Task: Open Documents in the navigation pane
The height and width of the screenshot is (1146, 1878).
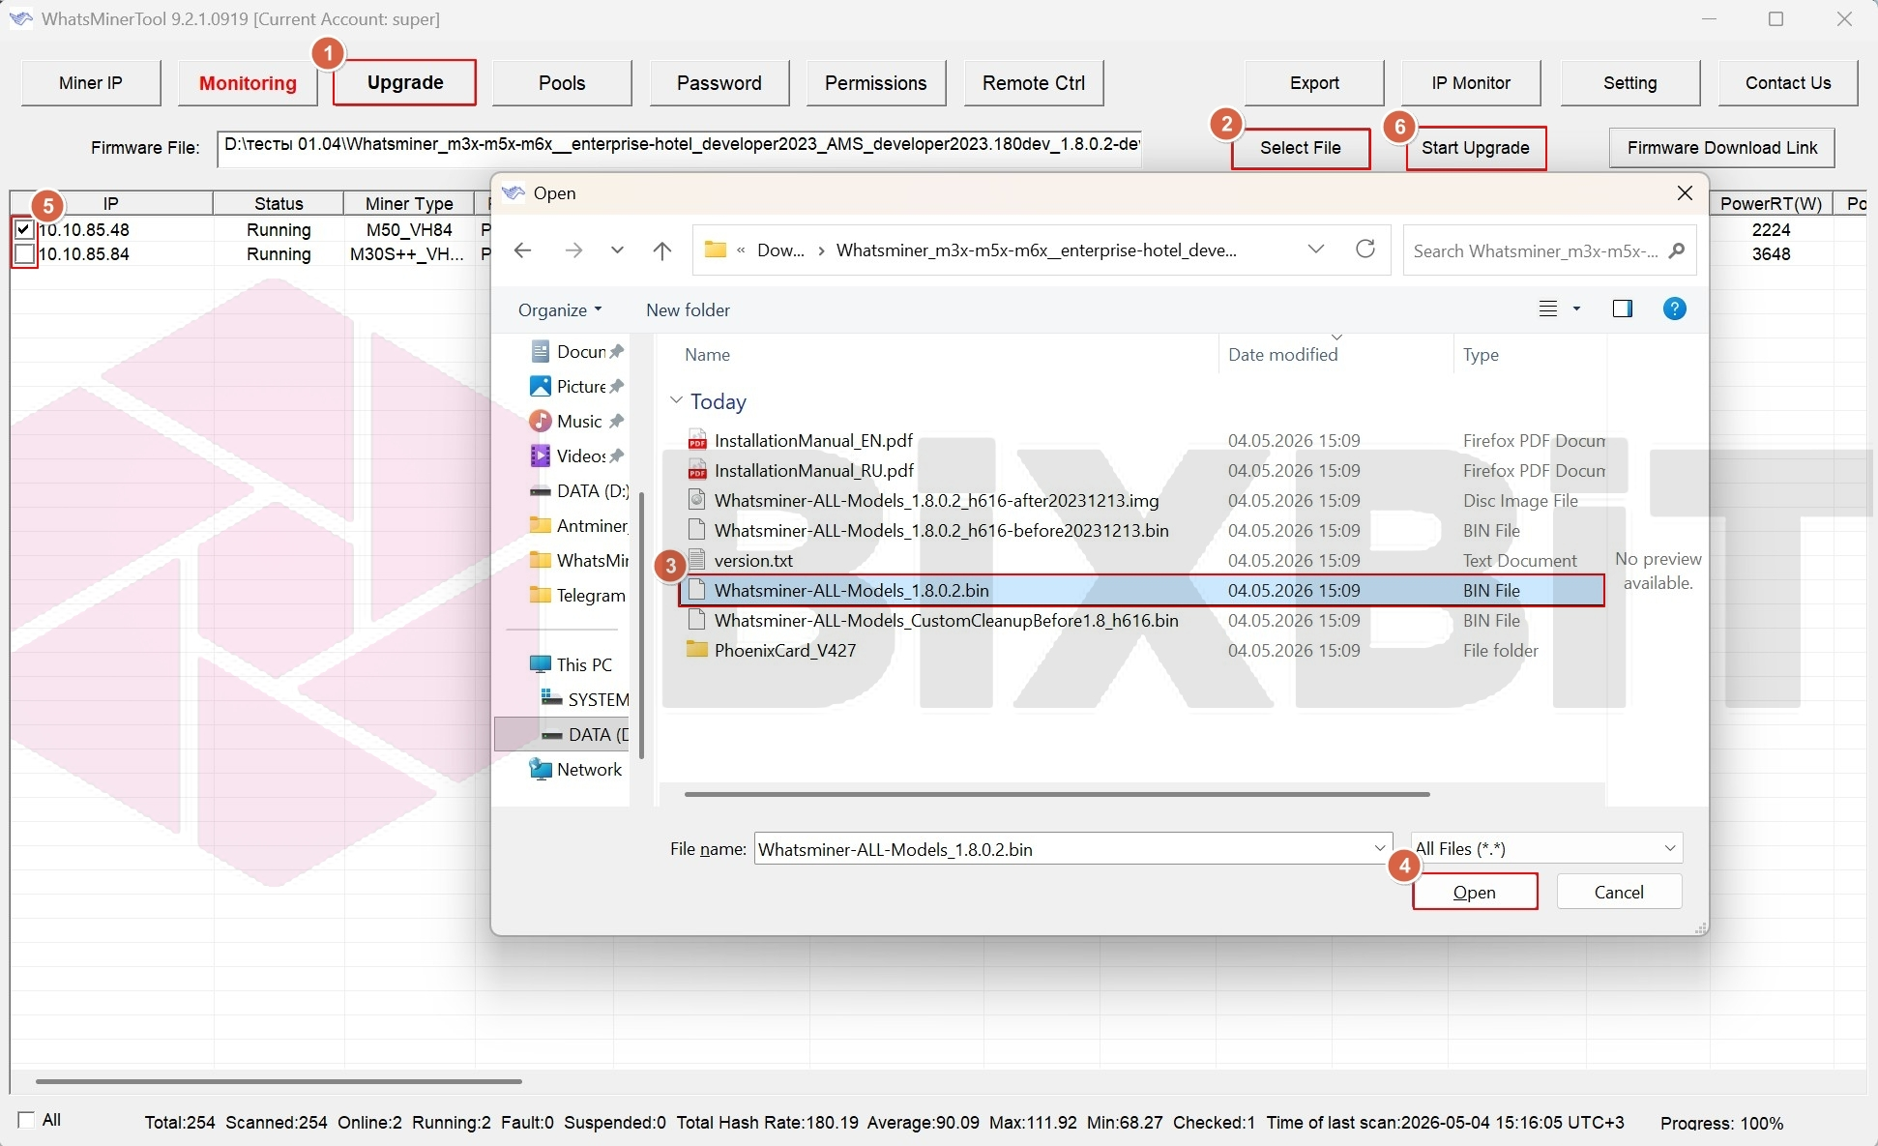Action: pos(578,351)
